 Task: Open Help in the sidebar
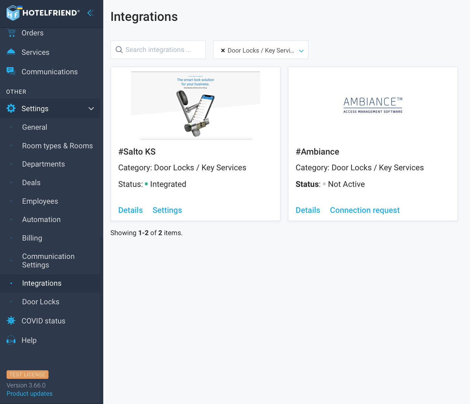click(x=29, y=340)
